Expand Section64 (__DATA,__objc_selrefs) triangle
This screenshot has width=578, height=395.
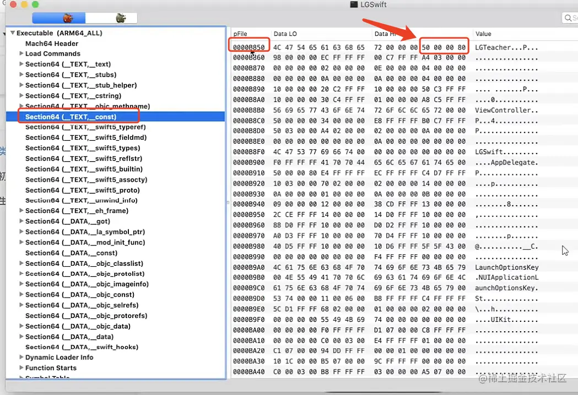coord(21,305)
